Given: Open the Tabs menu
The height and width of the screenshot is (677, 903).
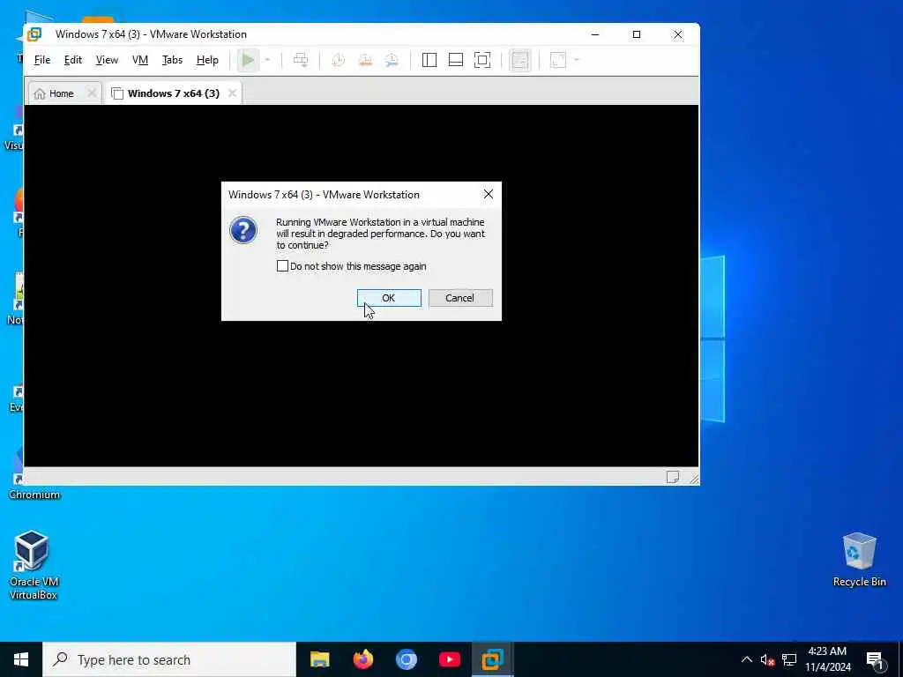Looking at the screenshot, I should click(x=172, y=60).
